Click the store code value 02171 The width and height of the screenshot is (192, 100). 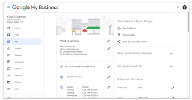(x=140, y=88)
